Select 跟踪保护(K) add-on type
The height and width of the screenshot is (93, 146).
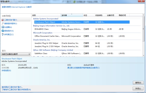click(x=9, y=31)
